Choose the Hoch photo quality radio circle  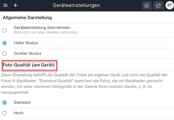[5, 113]
